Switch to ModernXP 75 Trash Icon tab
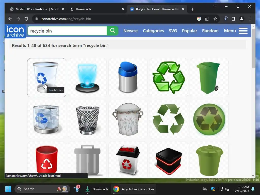 point(37,9)
